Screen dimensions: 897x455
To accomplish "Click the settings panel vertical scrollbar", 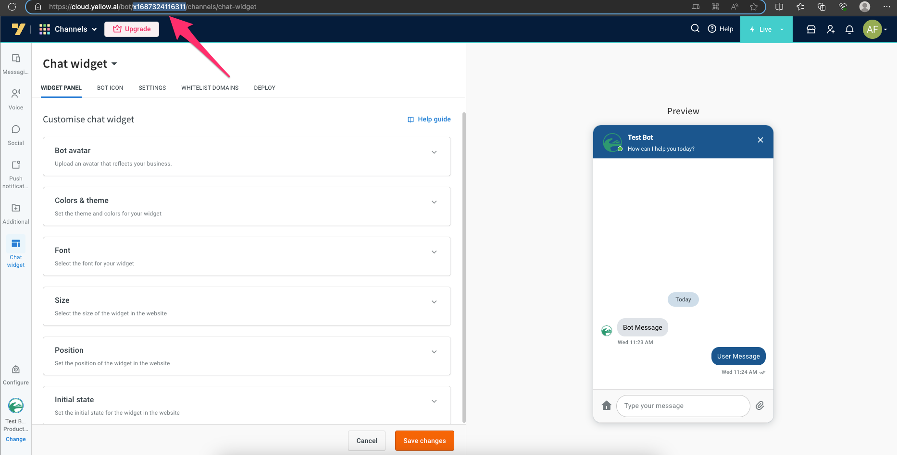I will point(464,267).
